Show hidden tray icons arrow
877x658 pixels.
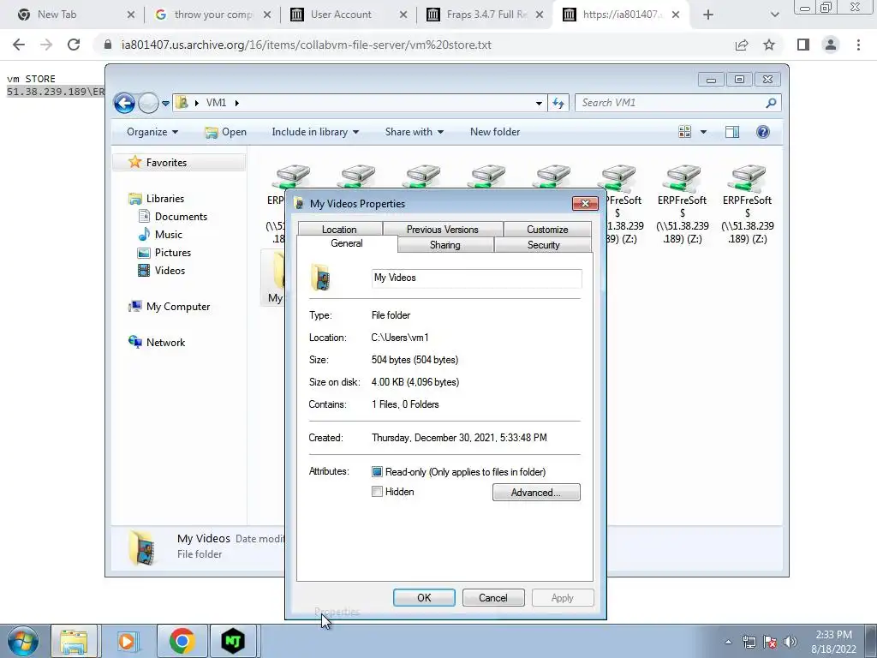[728, 642]
